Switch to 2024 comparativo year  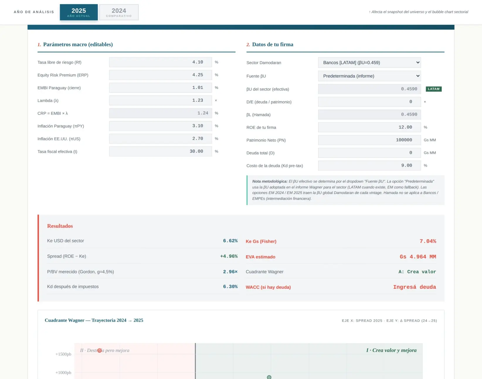tap(119, 12)
